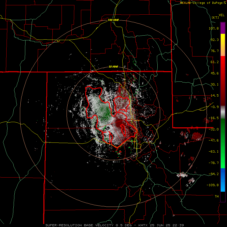Select the 107.8 value on velocity scale
The width and height of the screenshot is (227, 227).
tap(214, 28)
